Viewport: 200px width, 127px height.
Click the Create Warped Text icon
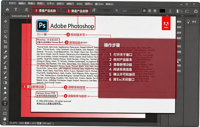pyautogui.click(x=170, y=11)
